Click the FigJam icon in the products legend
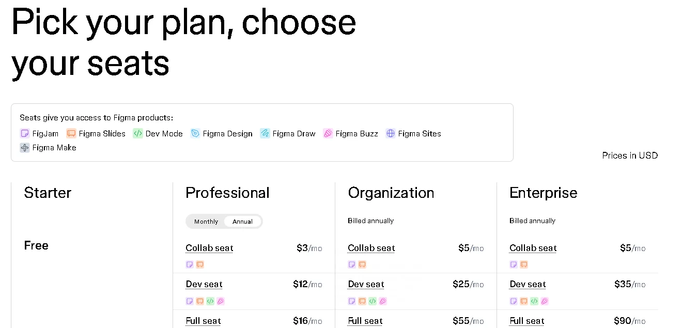Viewport: 682px width, 328px height. tap(25, 133)
